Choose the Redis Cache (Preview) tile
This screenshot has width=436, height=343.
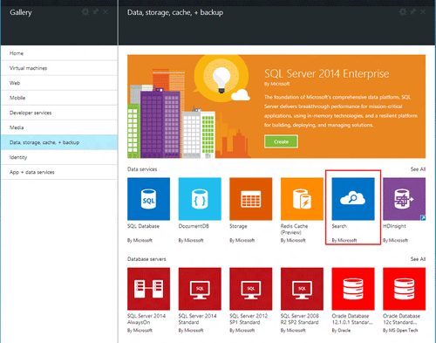302,199
